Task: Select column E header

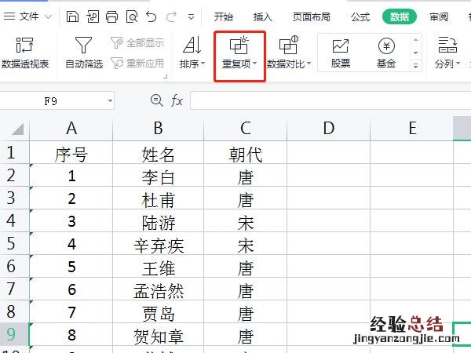Action: pos(412,129)
